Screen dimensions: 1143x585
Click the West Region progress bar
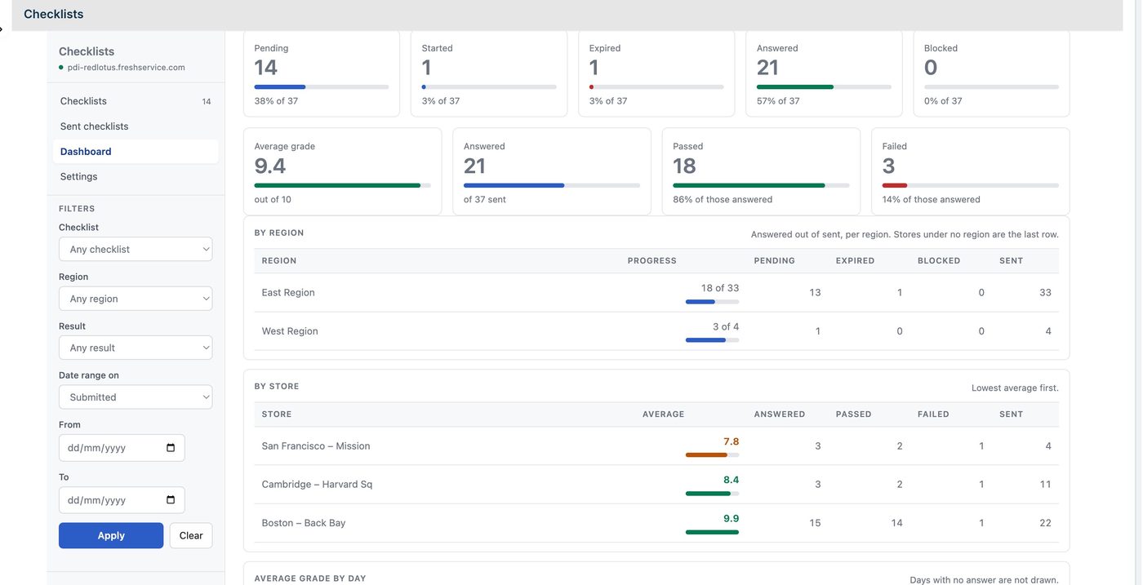point(712,340)
